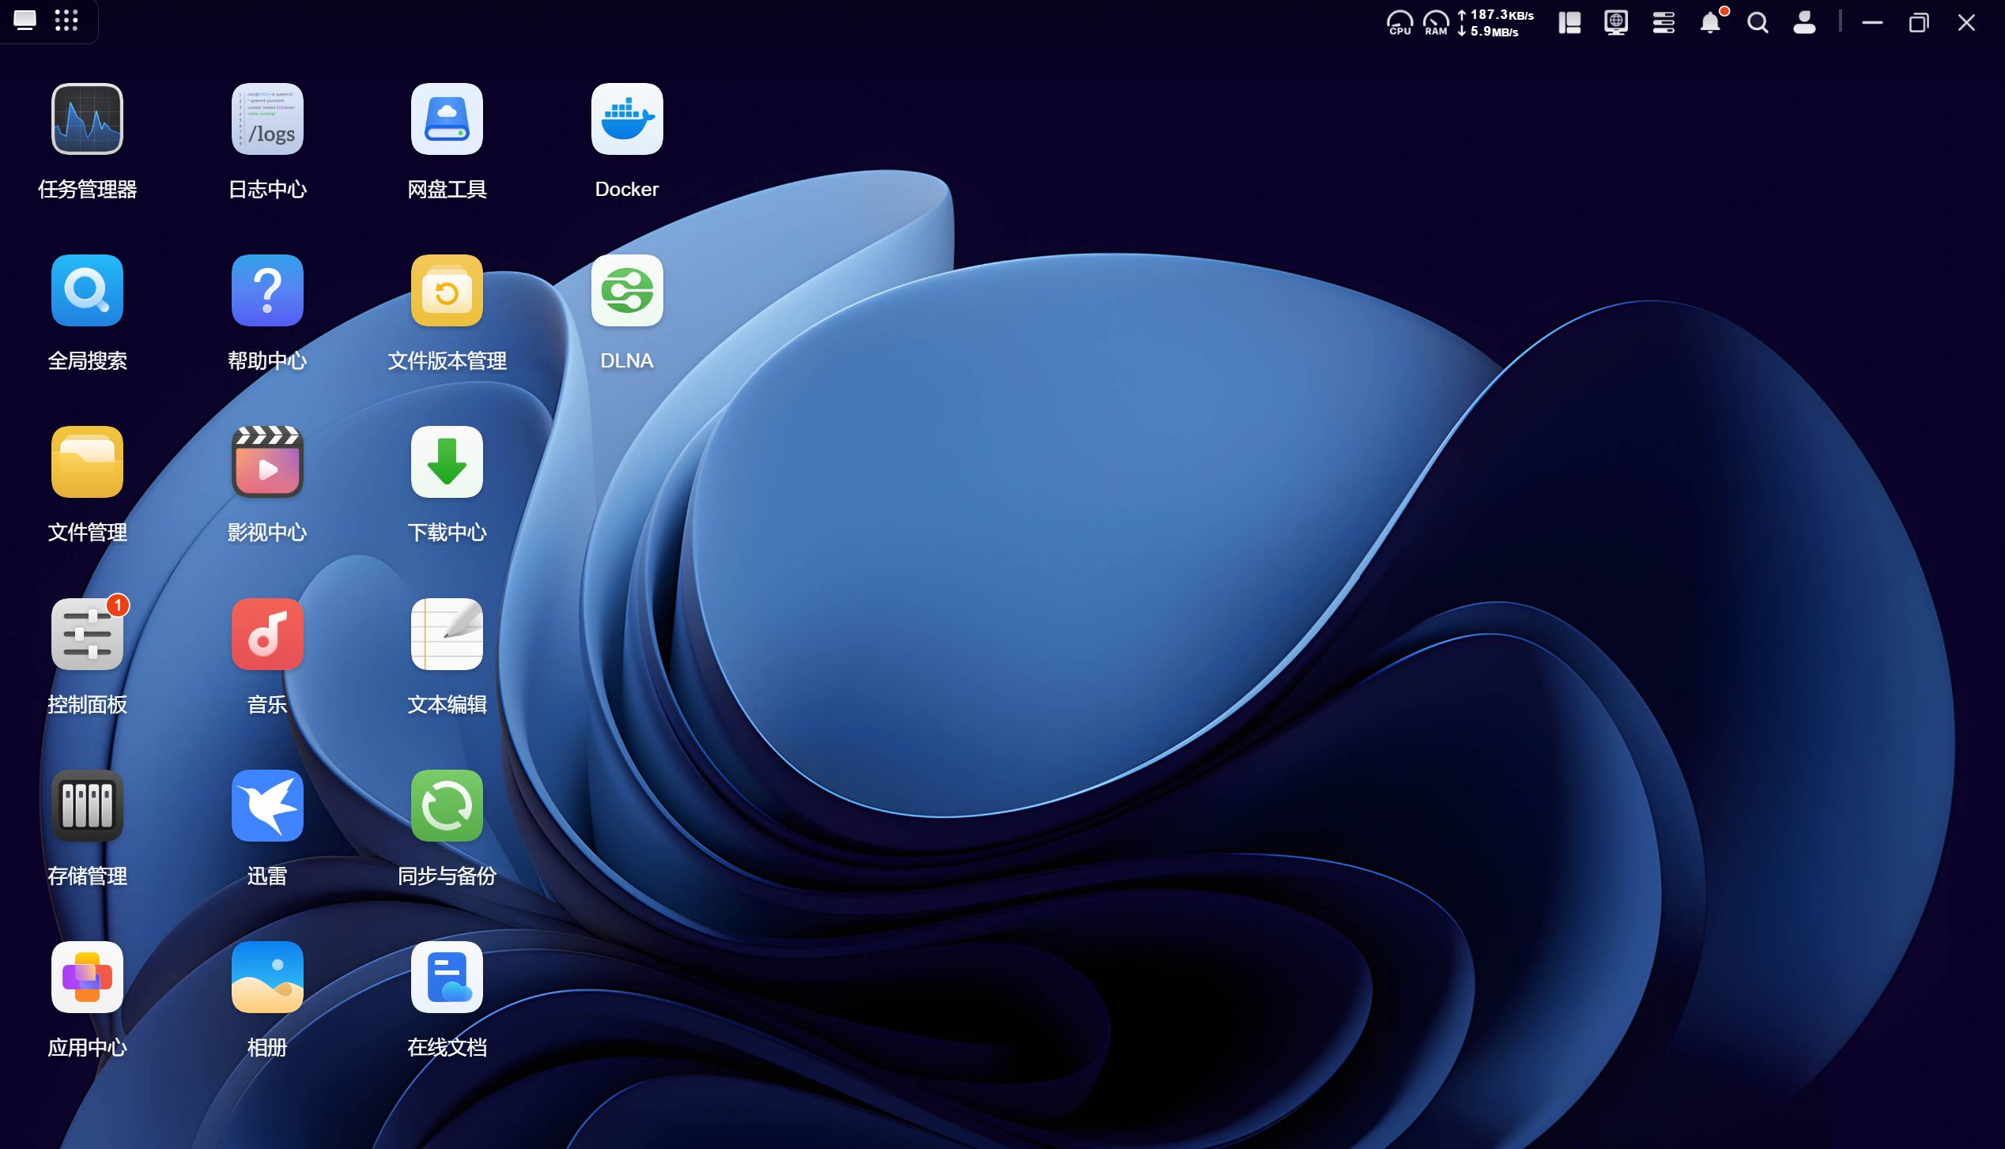The height and width of the screenshot is (1149, 2005).
Task: Open the DLNA app icon
Action: click(626, 291)
